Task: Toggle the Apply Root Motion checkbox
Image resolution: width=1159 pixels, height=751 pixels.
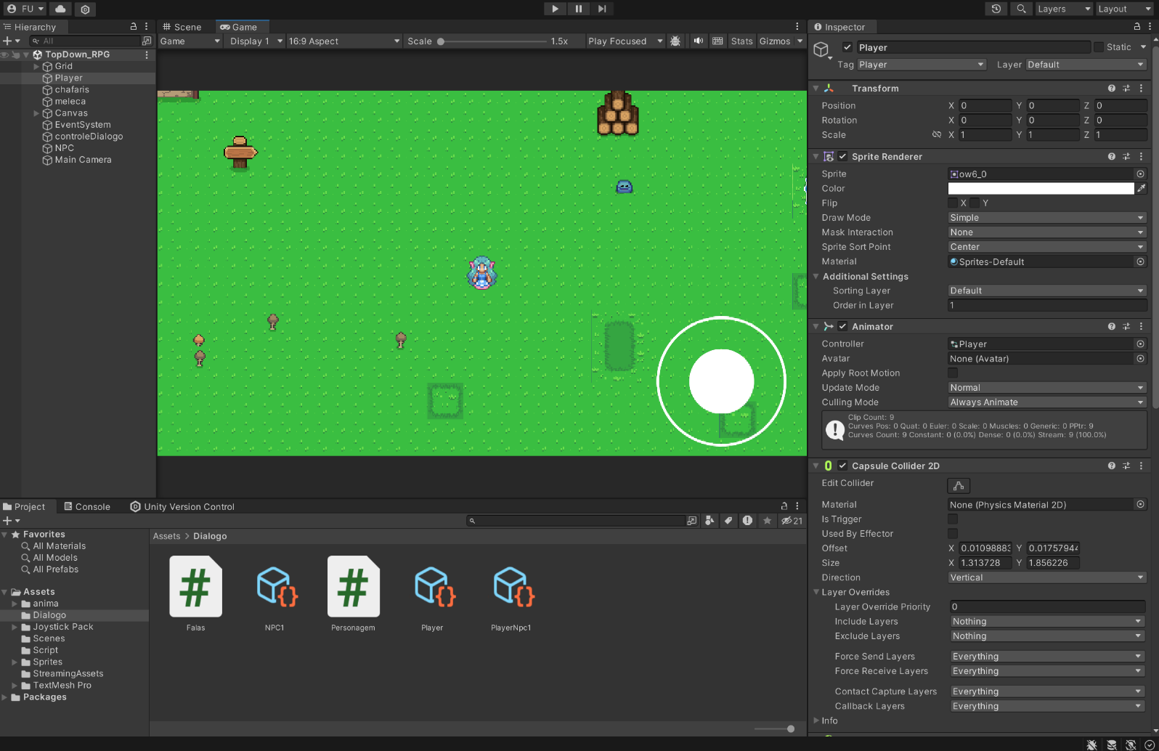Action: (x=953, y=373)
